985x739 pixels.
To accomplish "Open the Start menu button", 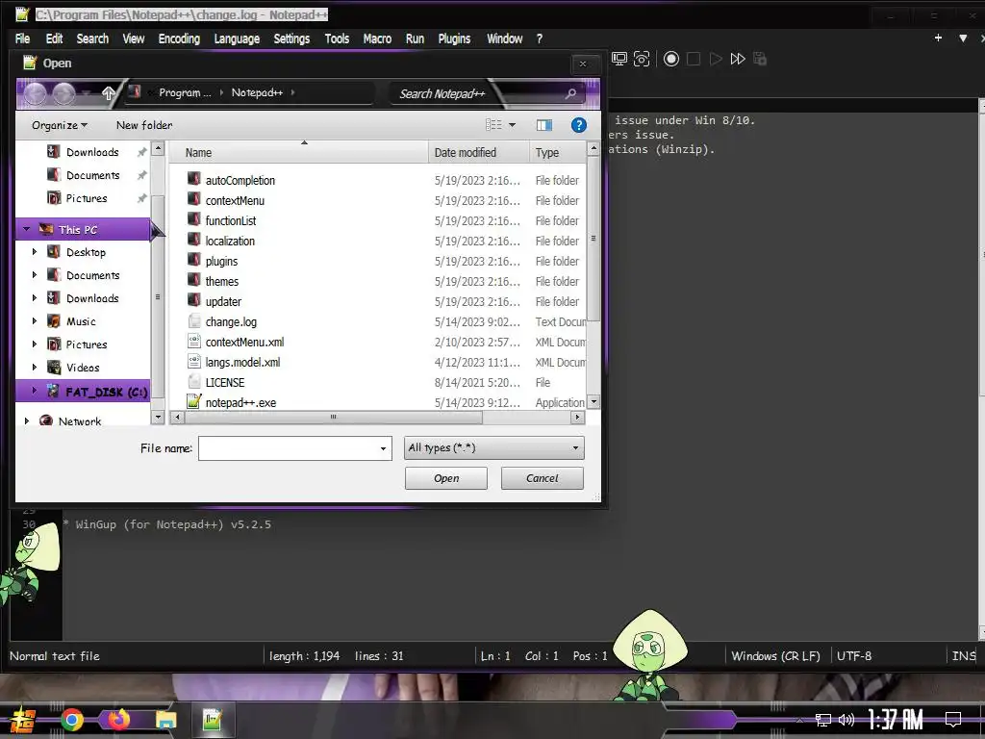I will pos(23,720).
